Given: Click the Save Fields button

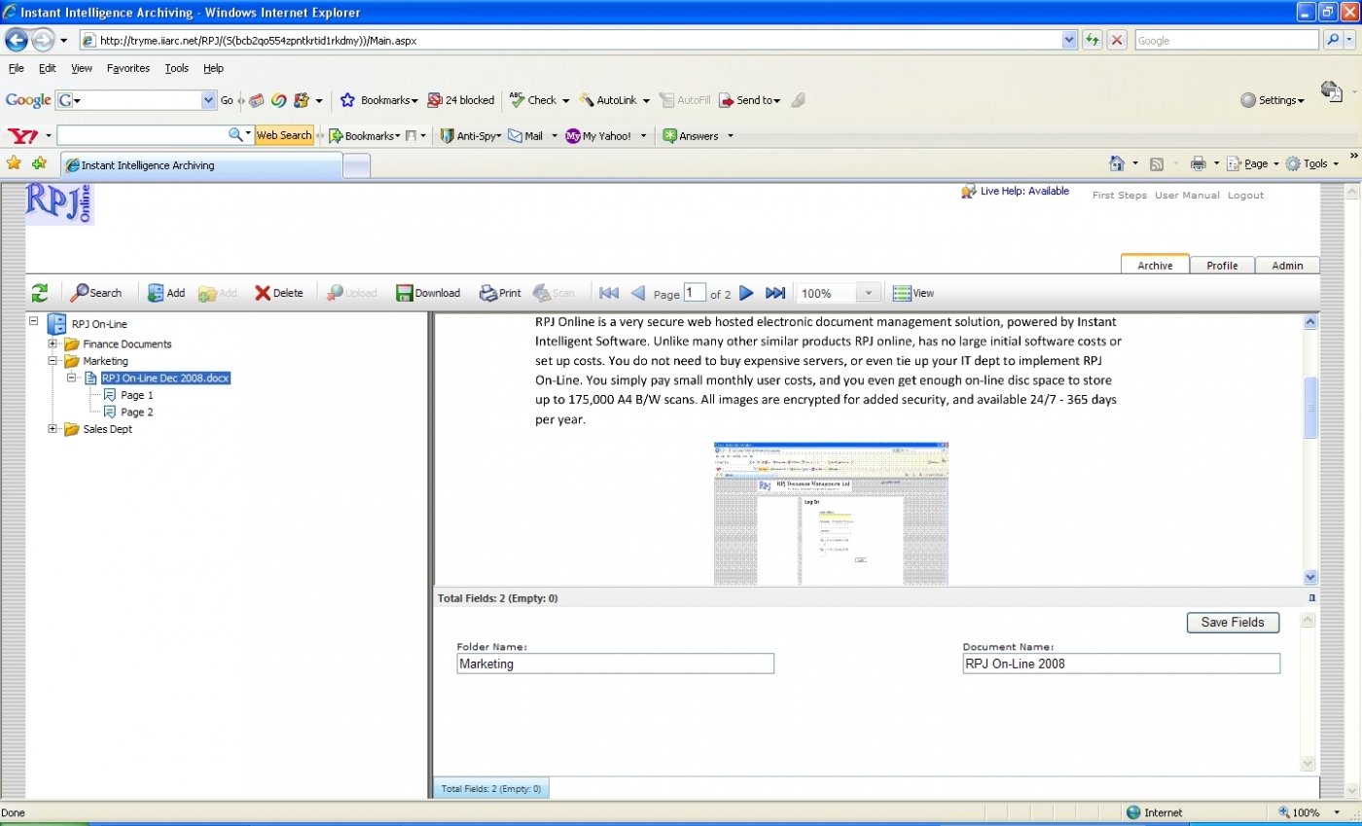Looking at the screenshot, I should tap(1233, 623).
